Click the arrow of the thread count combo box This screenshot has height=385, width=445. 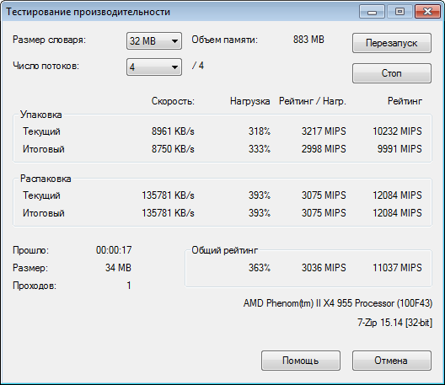pos(174,67)
